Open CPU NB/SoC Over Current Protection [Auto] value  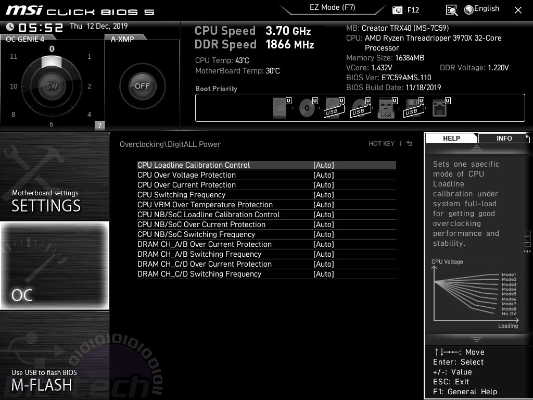coord(324,224)
